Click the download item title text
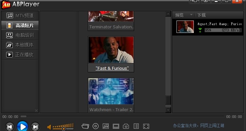Viewport: 246px width, 131px height. coord(220,24)
